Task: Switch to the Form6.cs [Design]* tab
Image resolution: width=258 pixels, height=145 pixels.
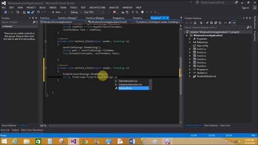Action: coord(68,18)
